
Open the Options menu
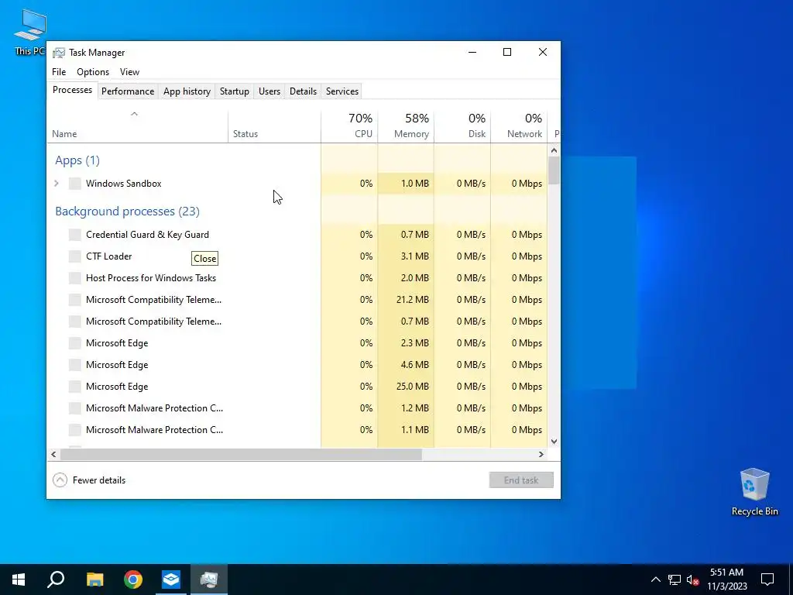click(x=93, y=72)
